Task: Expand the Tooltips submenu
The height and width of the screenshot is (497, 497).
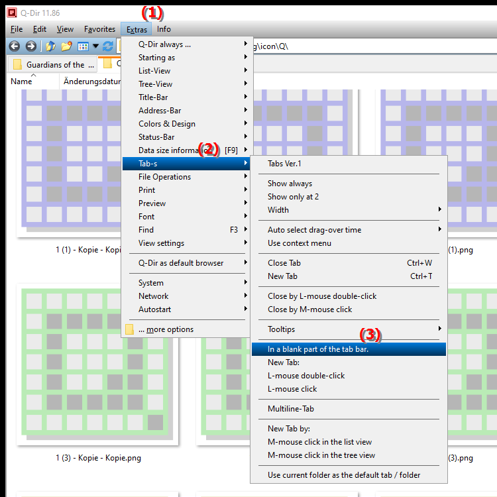Action: pyautogui.click(x=349, y=329)
